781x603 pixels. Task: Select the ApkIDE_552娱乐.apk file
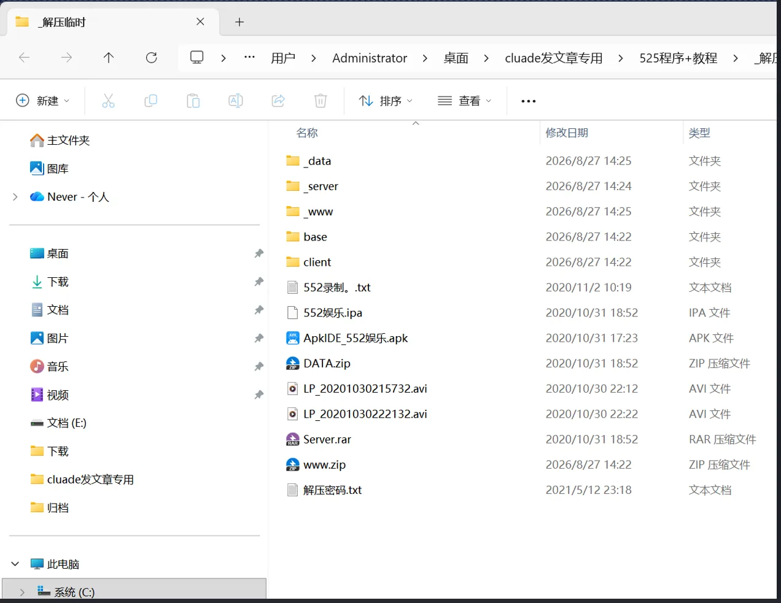(x=347, y=338)
